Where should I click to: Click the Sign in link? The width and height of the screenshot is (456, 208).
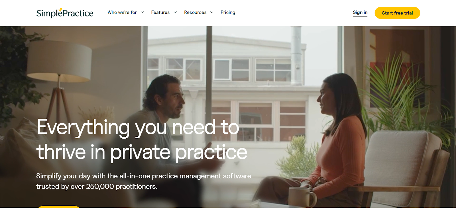point(360,13)
